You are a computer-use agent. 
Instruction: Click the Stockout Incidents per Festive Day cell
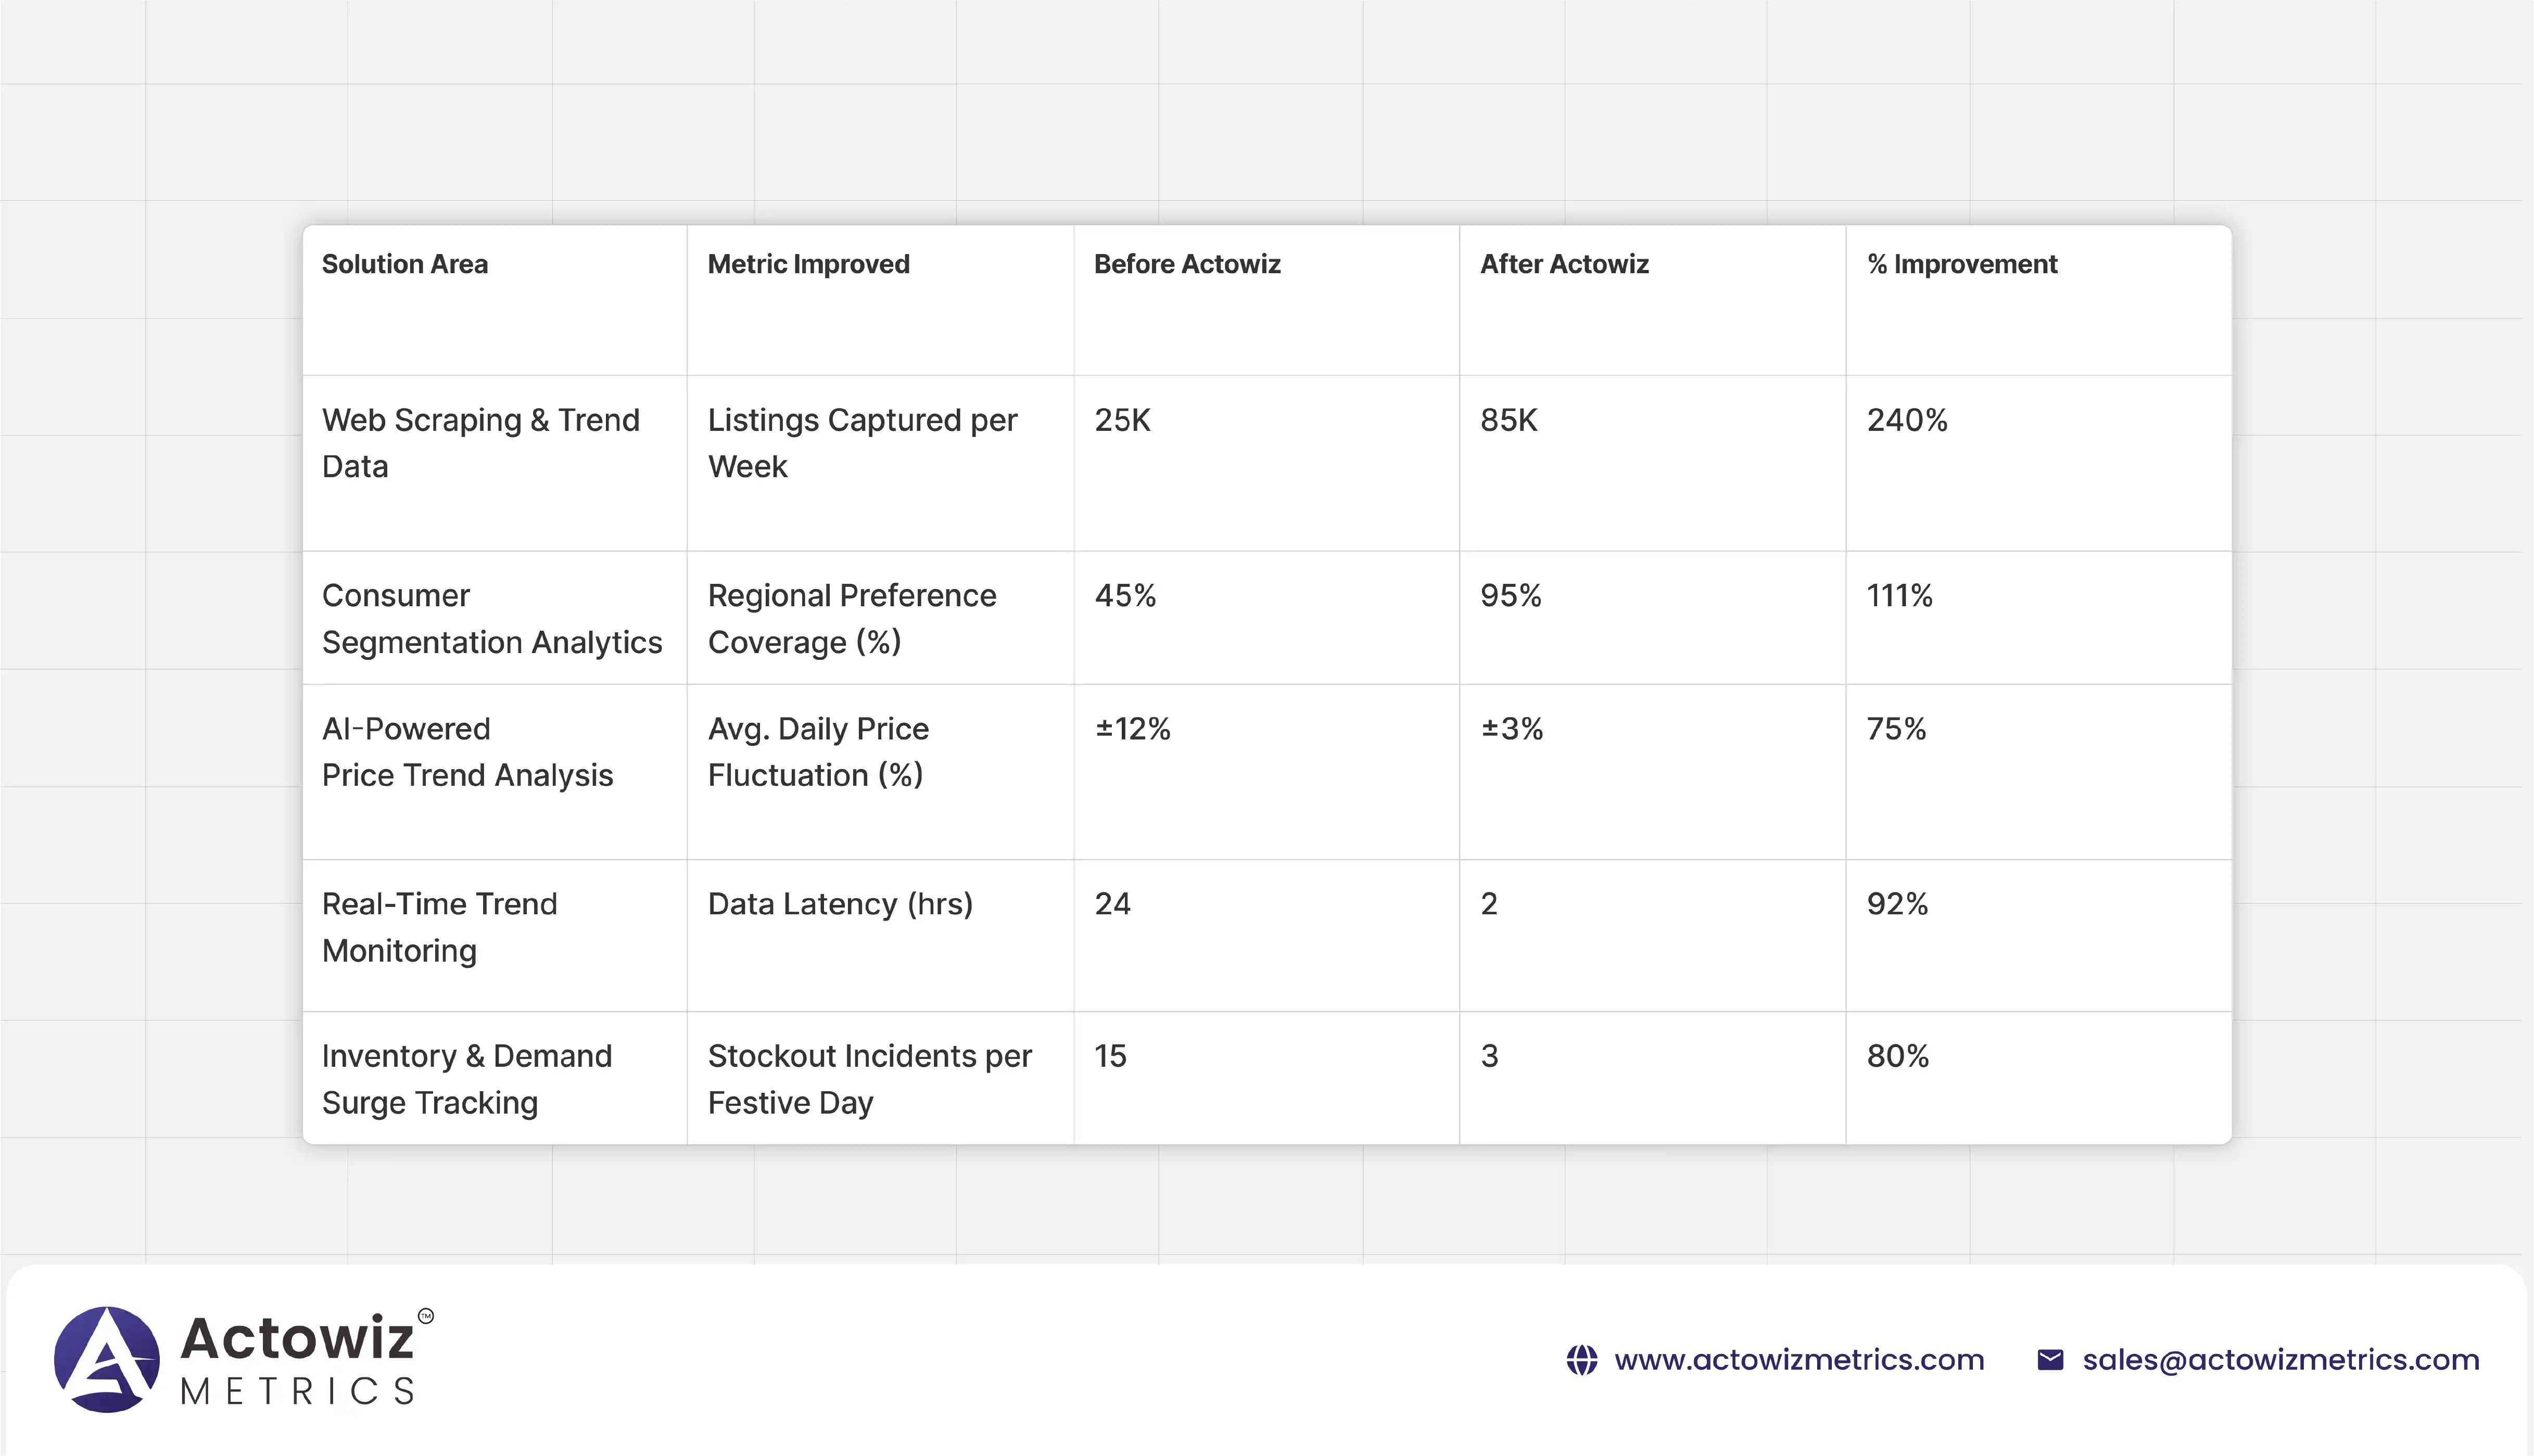869,1078
